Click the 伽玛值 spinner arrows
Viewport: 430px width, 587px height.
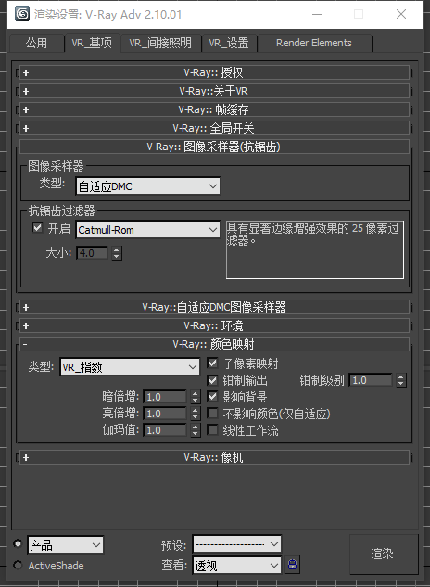195,430
